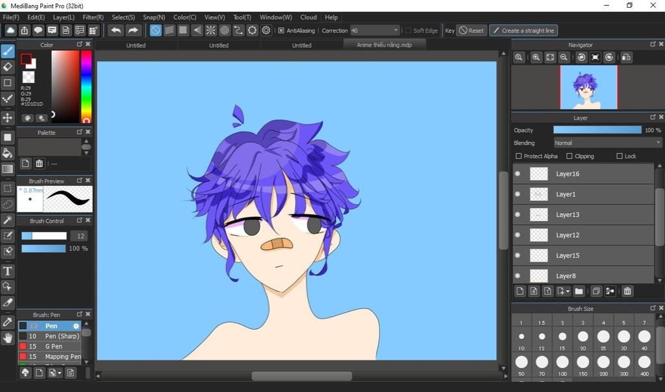
Task: Zoom in using the Navigator plus magnifier
Action: tap(536, 58)
